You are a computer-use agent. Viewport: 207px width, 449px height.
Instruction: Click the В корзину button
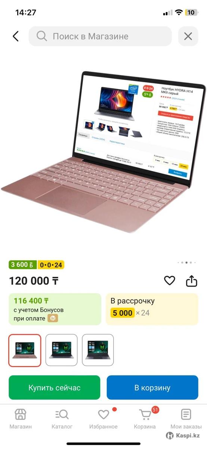pyautogui.click(x=152, y=388)
